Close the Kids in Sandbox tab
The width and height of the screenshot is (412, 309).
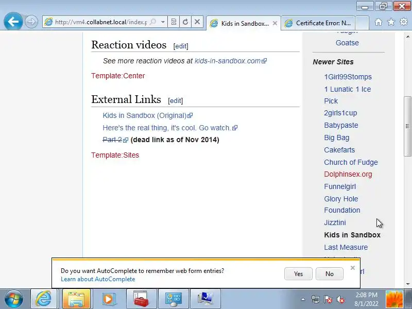click(275, 23)
